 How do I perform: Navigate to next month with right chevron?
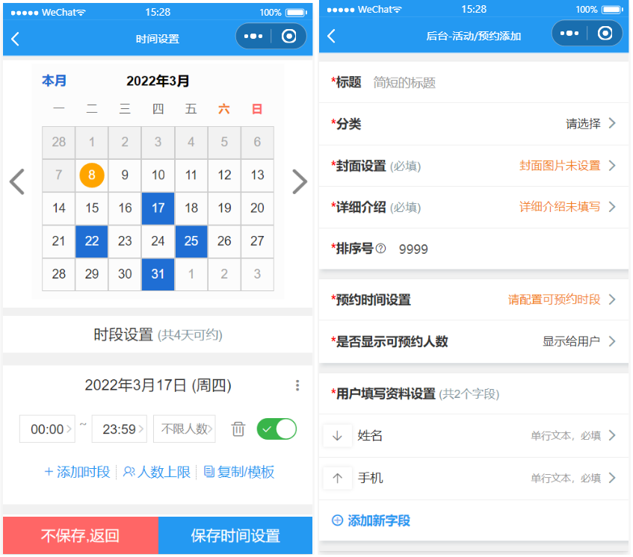300,181
